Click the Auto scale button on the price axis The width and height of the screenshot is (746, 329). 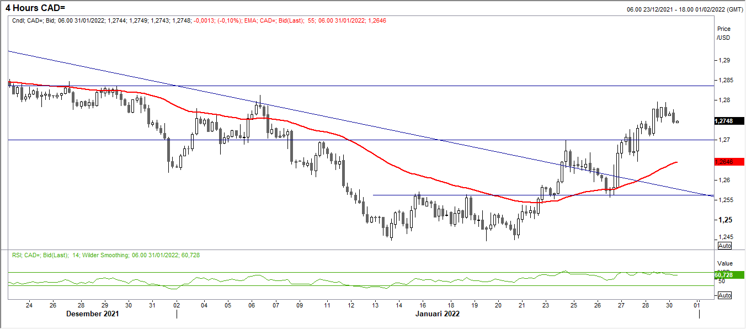(724, 245)
